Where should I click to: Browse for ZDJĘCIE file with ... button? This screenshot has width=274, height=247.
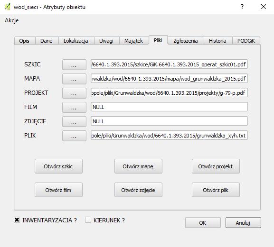tap(74, 121)
